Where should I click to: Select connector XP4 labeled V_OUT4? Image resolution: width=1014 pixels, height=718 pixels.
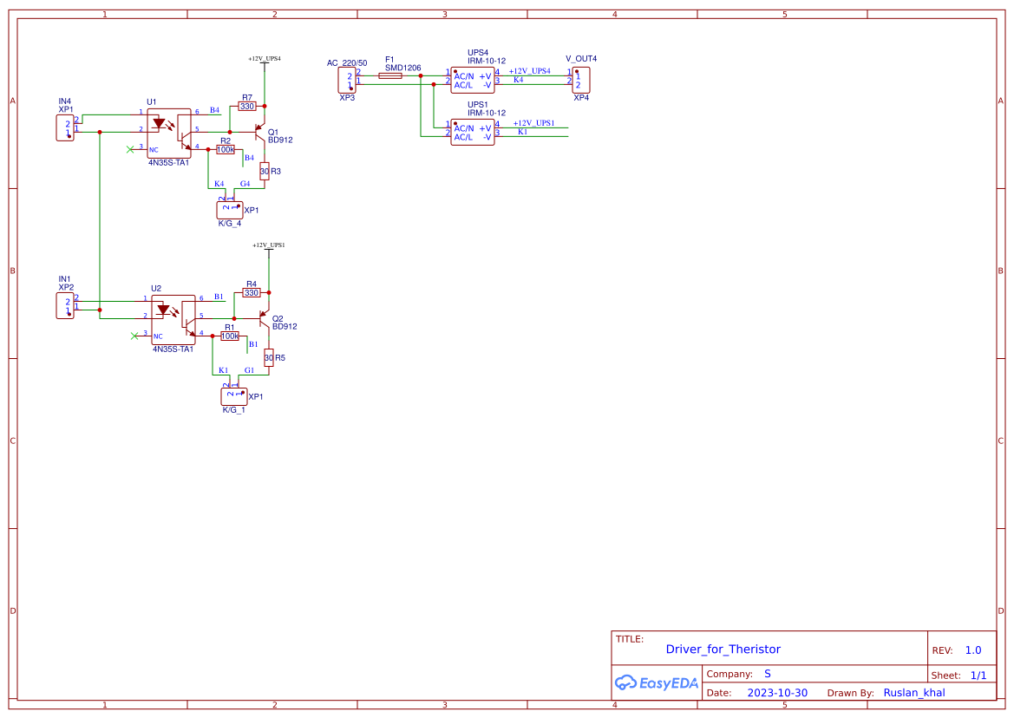click(x=581, y=81)
